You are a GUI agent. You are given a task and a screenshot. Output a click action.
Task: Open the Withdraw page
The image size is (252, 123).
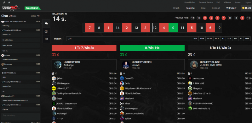(231, 8)
